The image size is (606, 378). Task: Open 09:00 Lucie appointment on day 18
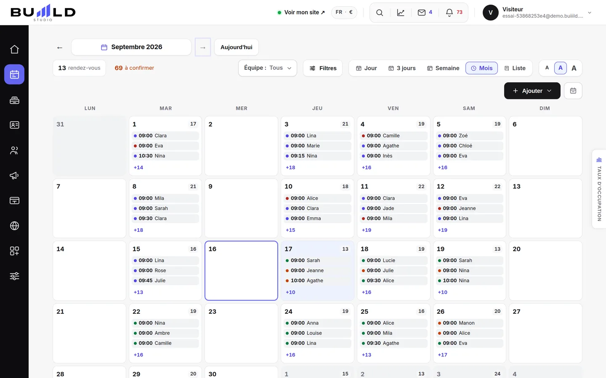click(x=393, y=260)
